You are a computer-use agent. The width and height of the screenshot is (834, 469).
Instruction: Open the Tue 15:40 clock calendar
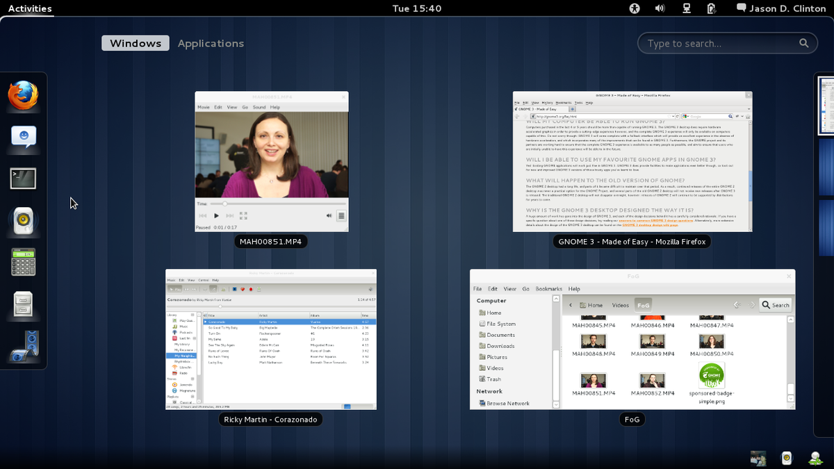click(x=417, y=8)
